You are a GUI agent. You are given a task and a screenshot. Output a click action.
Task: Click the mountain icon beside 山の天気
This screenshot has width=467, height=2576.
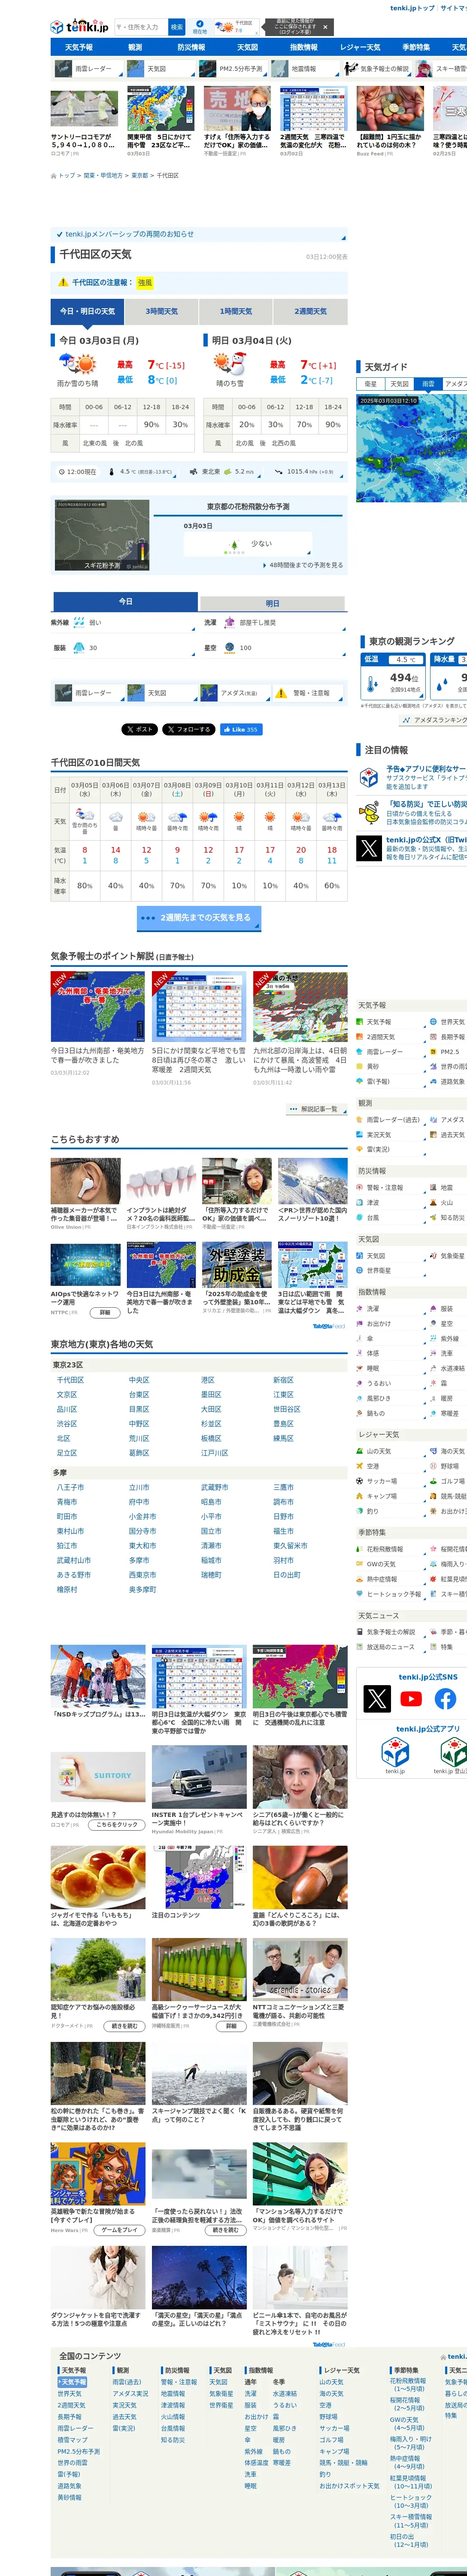point(360,1451)
